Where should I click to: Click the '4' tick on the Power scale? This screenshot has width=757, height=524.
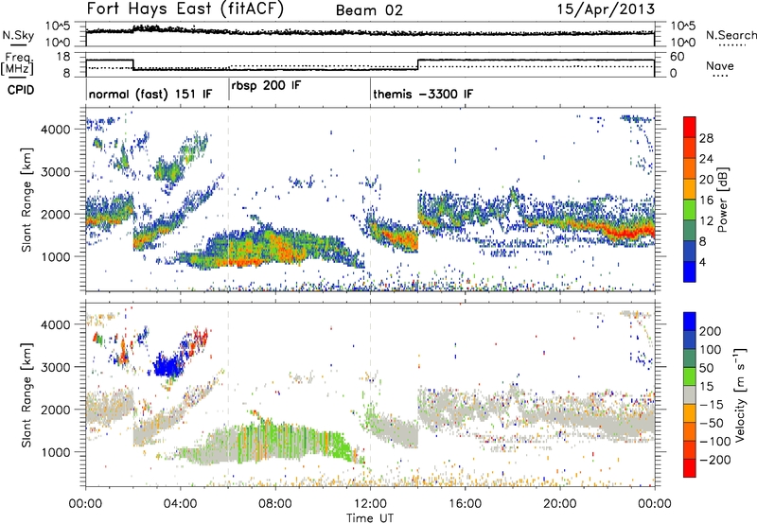coord(702,263)
